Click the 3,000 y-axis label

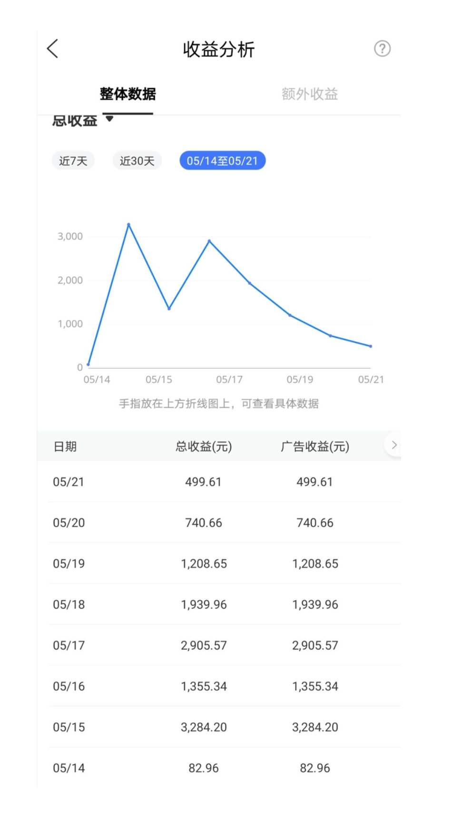[x=70, y=237]
